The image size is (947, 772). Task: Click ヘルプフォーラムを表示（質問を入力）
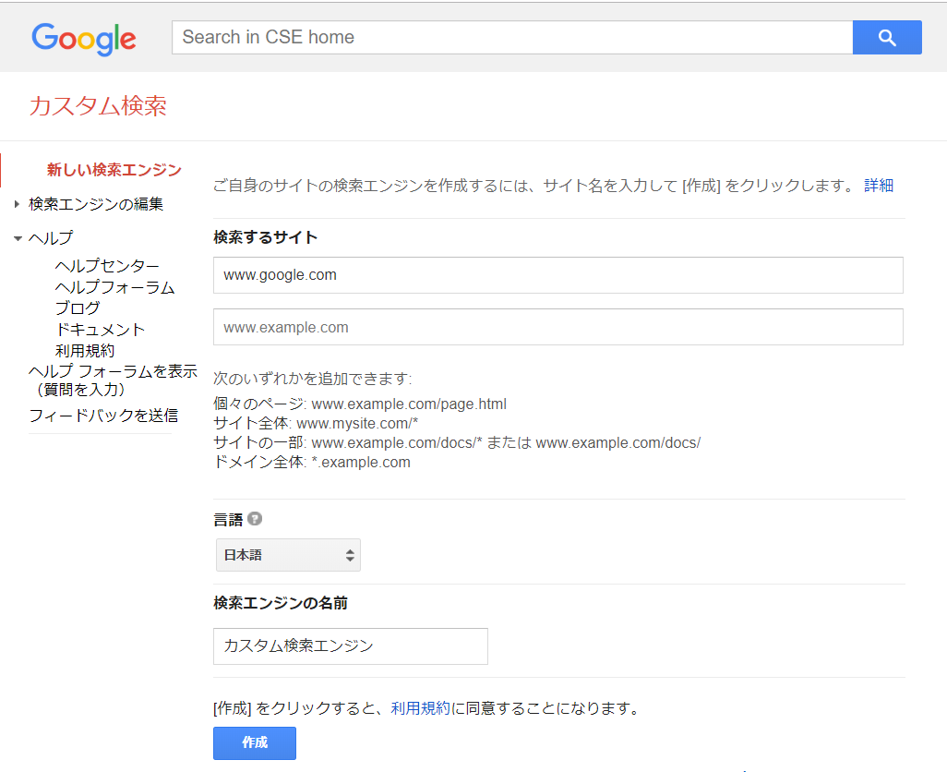(113, 380)
